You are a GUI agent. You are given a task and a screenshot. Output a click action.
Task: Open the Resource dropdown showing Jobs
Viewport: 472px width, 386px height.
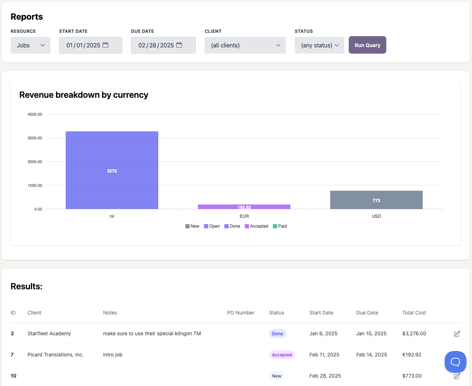point(30,45)
